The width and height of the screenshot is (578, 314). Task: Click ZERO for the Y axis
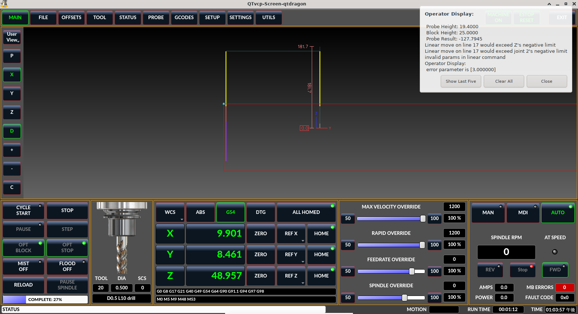[261, 255]
